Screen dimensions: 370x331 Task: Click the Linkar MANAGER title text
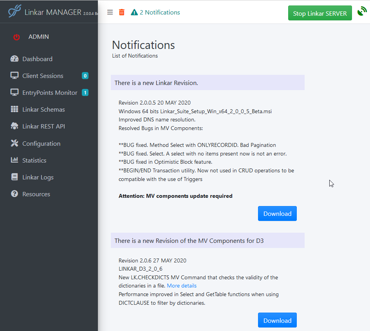coord(53,12)
